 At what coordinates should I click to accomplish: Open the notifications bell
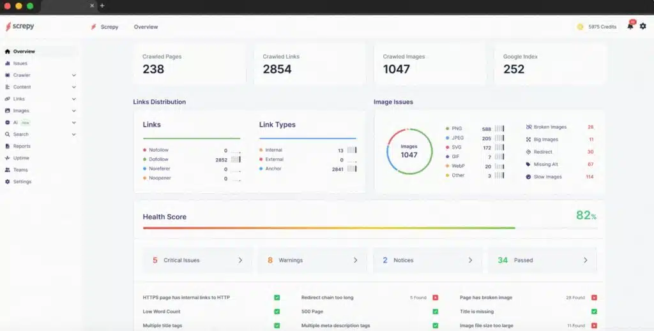pyautogui.click(x=630, y=26)
